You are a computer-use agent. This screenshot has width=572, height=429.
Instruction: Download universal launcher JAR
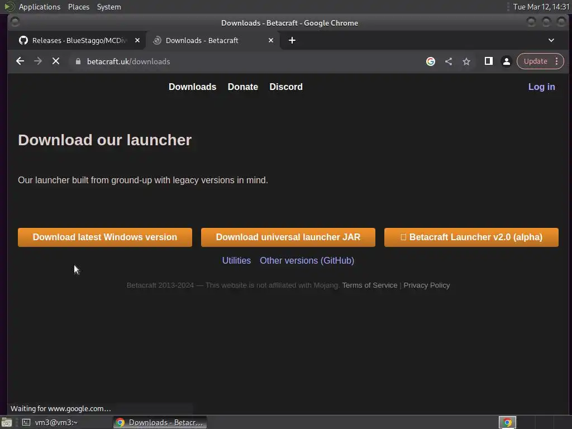[288, 237]
